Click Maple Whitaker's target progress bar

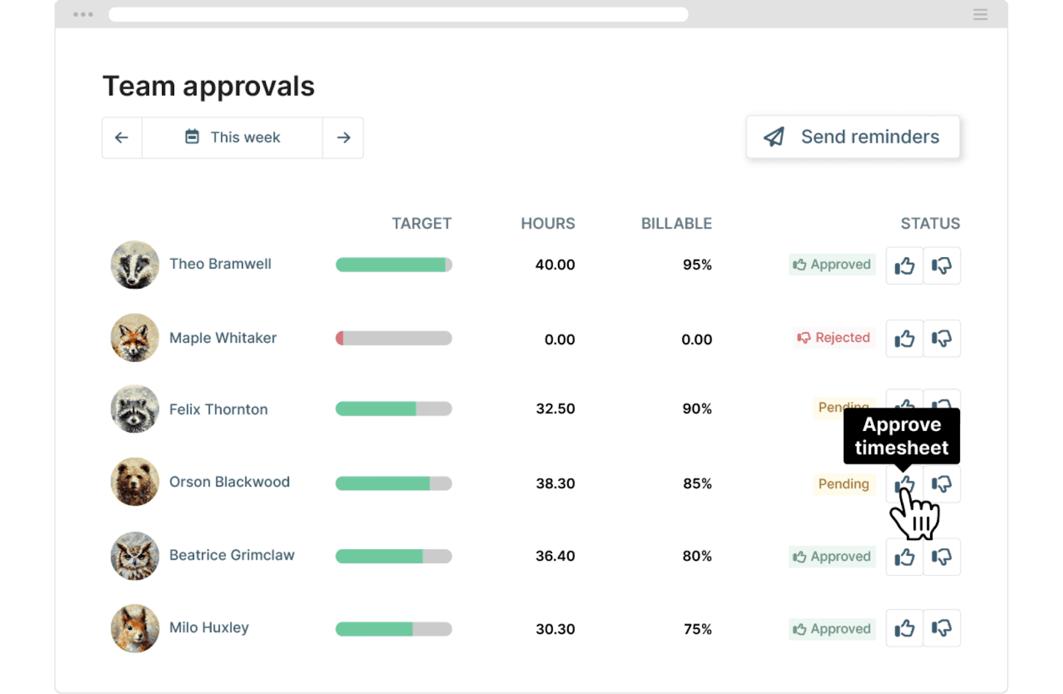[x=393, y=338]
